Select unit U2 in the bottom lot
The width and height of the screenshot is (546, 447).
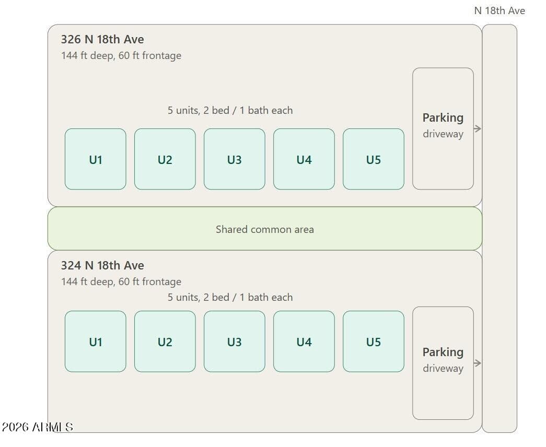pos(165,342)
